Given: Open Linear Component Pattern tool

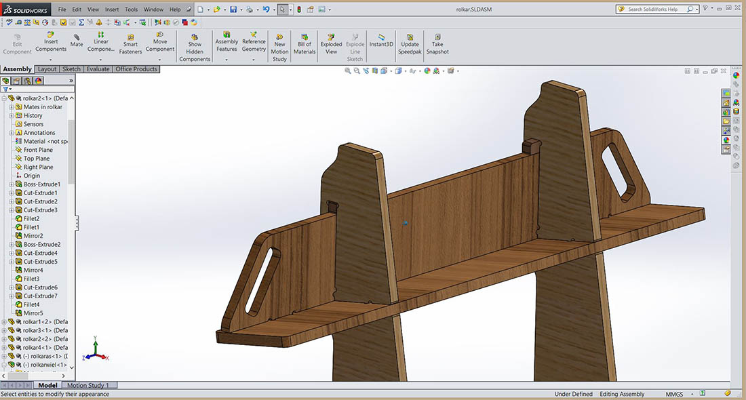Looking at the screenshot, I should (x=101, y=42).
